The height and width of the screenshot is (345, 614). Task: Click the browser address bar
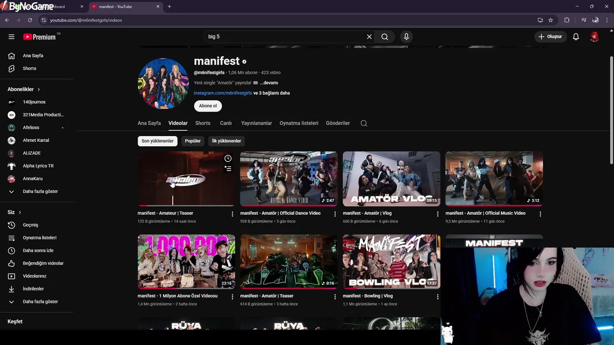click(x=288, y=20)
